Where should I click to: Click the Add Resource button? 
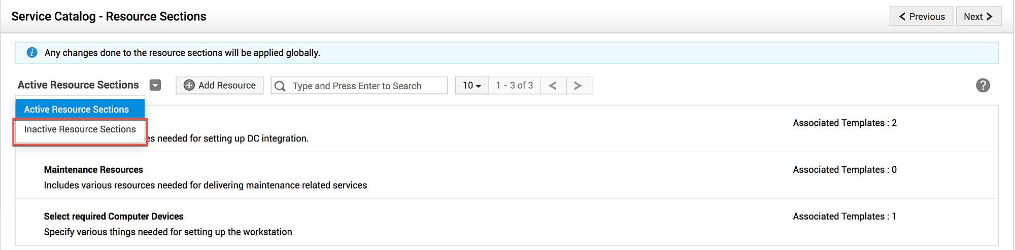point(220,85)
